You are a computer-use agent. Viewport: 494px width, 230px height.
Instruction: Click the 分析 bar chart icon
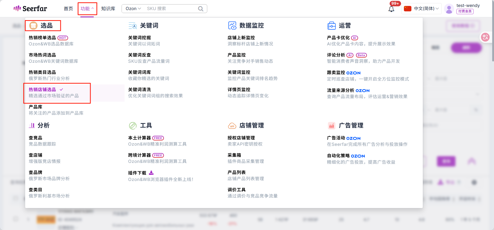[32, 125]
